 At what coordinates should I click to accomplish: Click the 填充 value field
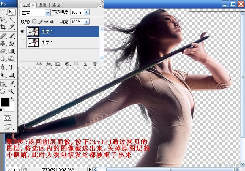click(x=77, y=22)
